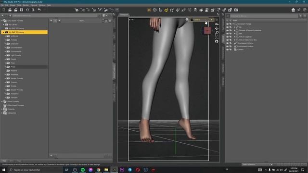308x173 pixels.
Task: Select the Rotate tool in the toolbar
Action: click(172, 10)
